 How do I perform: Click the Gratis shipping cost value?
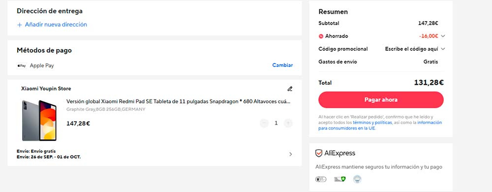[x=430, y=62]
